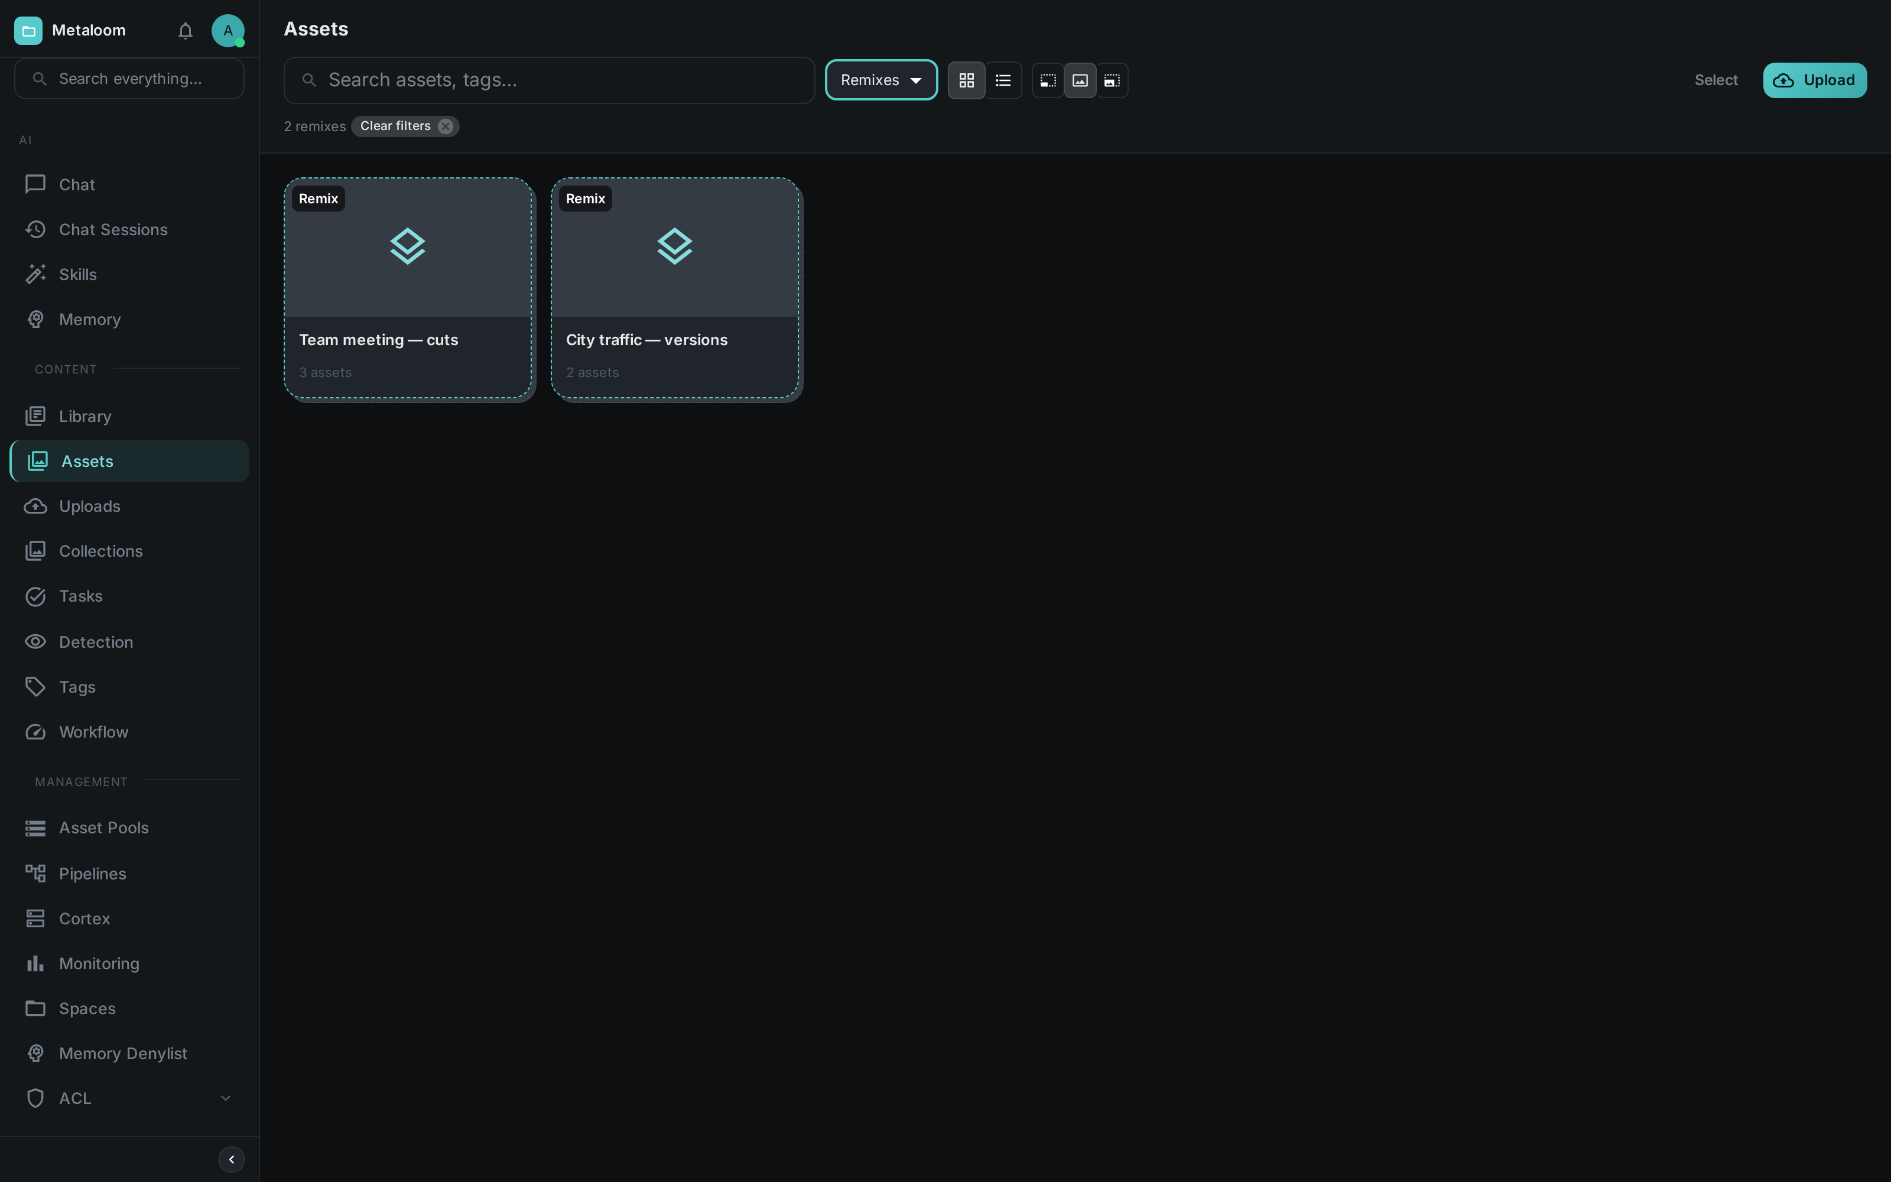
Task: Click the layers icon on City traffic card
Action: 674,246
